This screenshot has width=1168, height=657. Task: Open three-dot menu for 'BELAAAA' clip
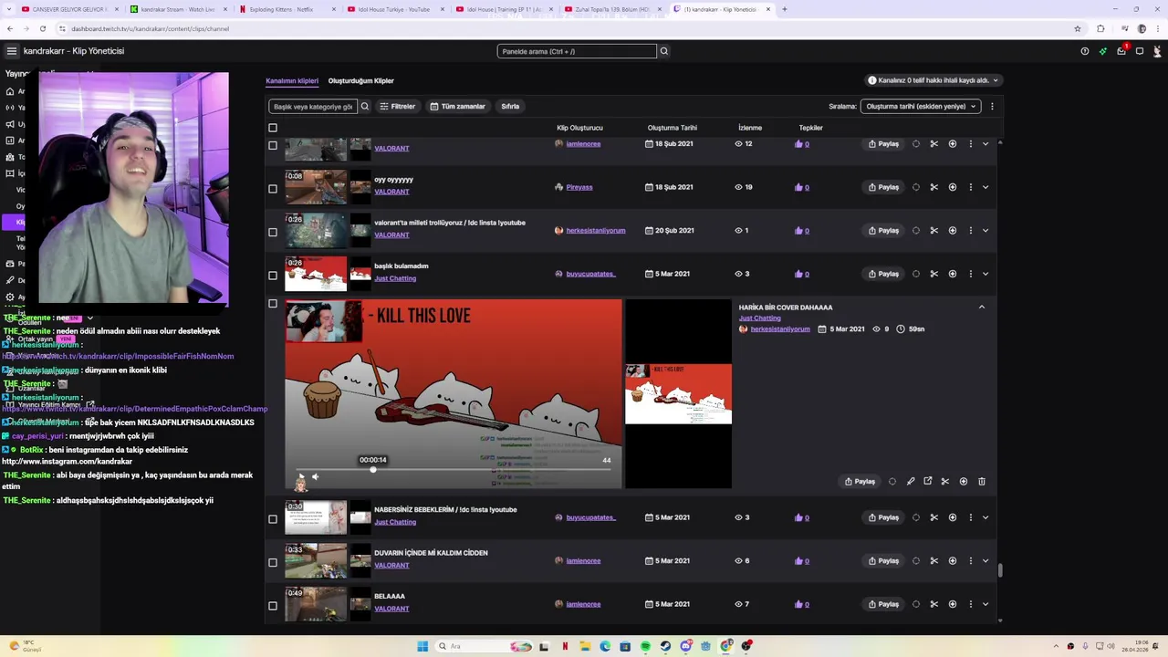[x=970, y=604]
